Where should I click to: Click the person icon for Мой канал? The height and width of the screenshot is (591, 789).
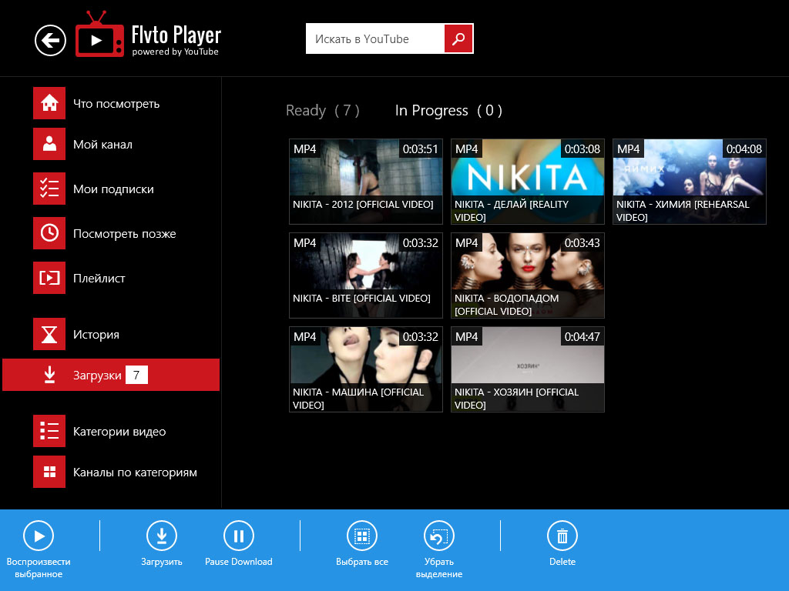click(x=49, y=144)
